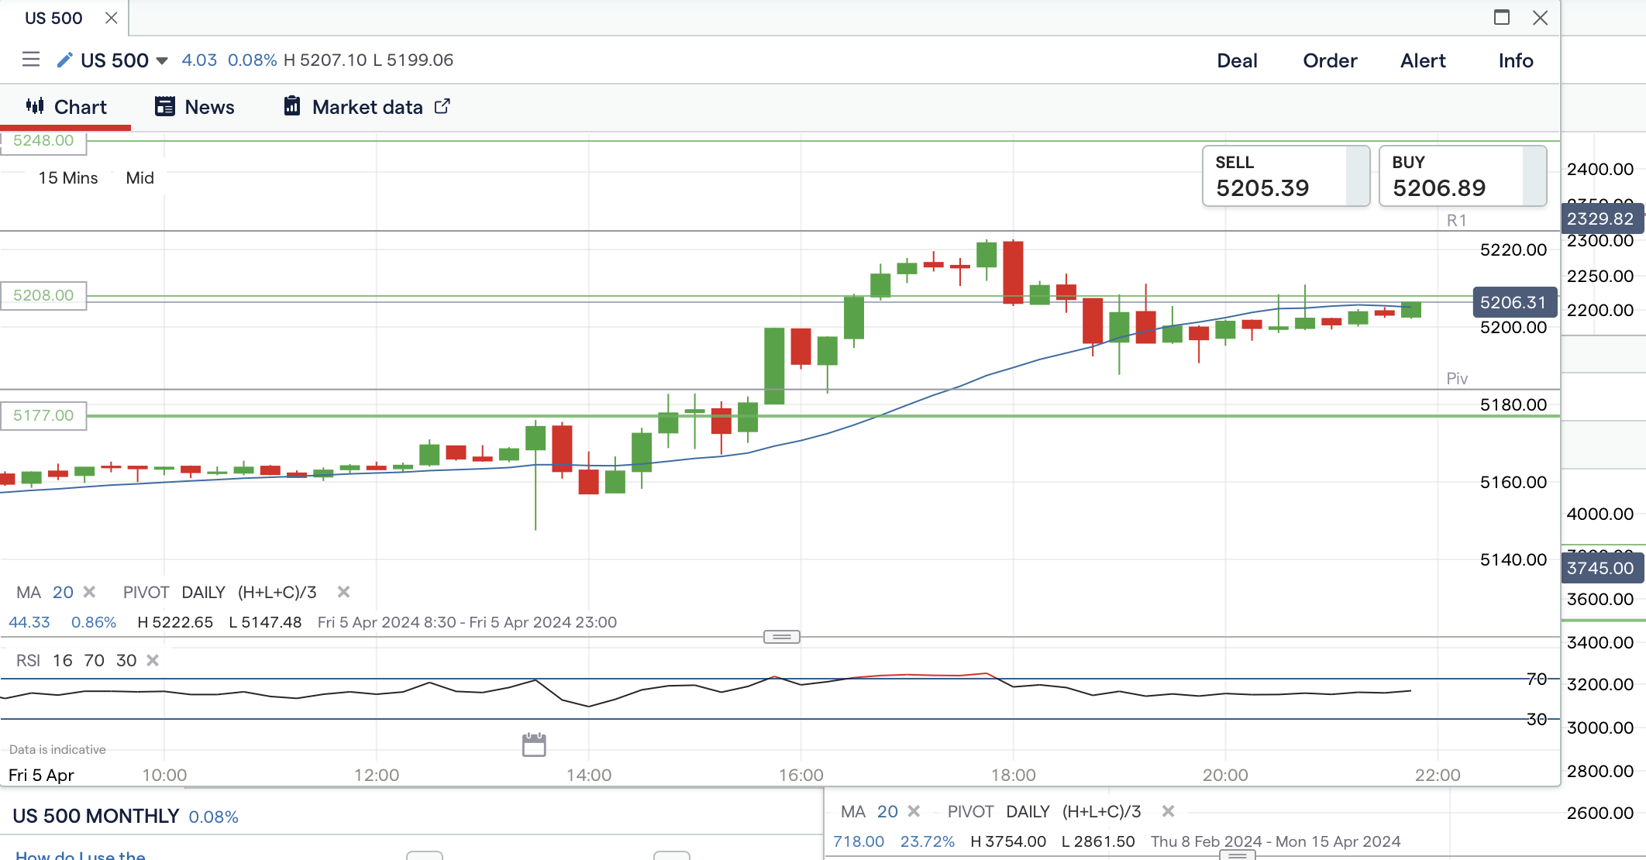Click the Data is indicative notice
1646x860 pixels.
57,750
